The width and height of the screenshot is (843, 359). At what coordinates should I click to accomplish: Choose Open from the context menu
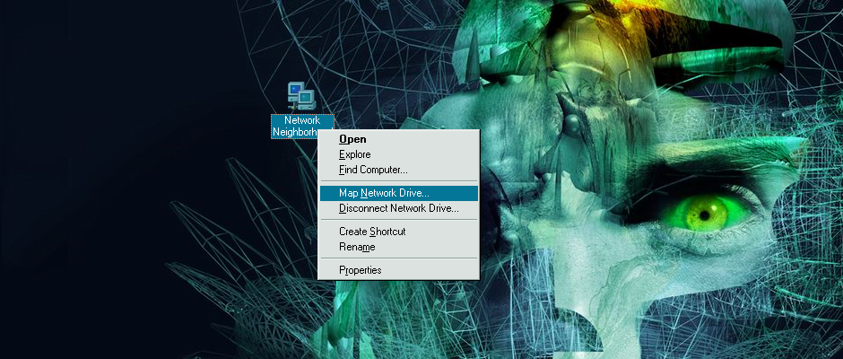coord(398,139)
